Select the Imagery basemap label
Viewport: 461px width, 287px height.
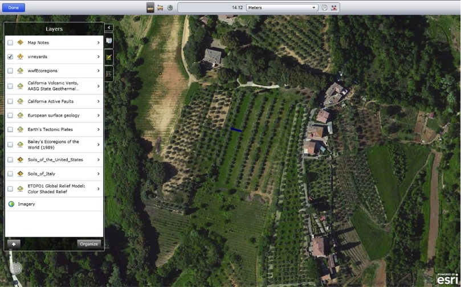(26, 204)
